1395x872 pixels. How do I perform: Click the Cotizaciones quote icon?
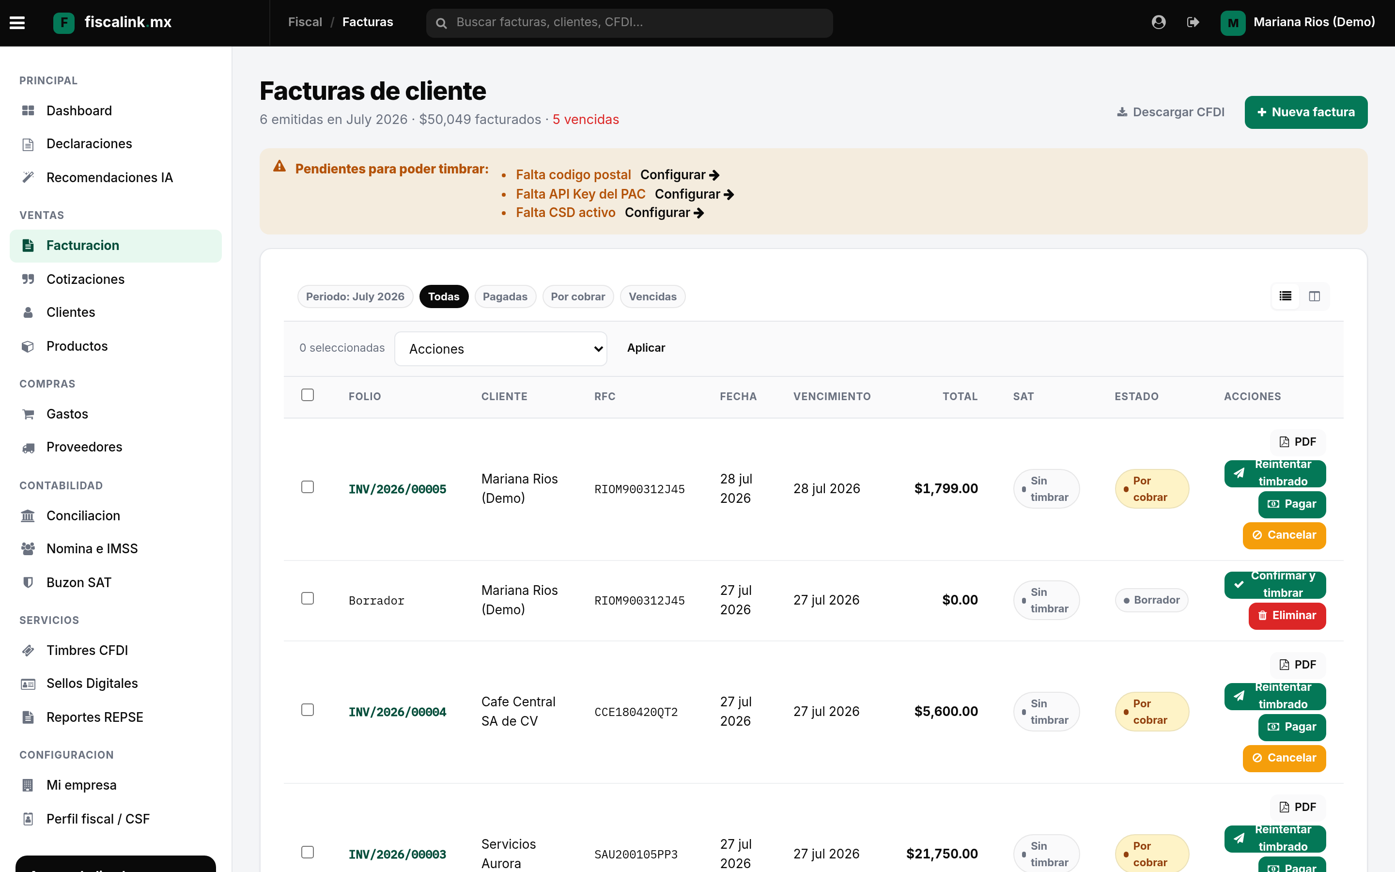[28, 279]
